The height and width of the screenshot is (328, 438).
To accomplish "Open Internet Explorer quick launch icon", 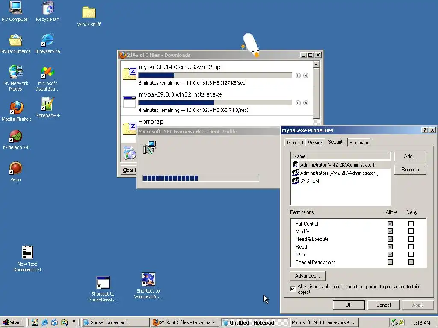I will 44,322.
